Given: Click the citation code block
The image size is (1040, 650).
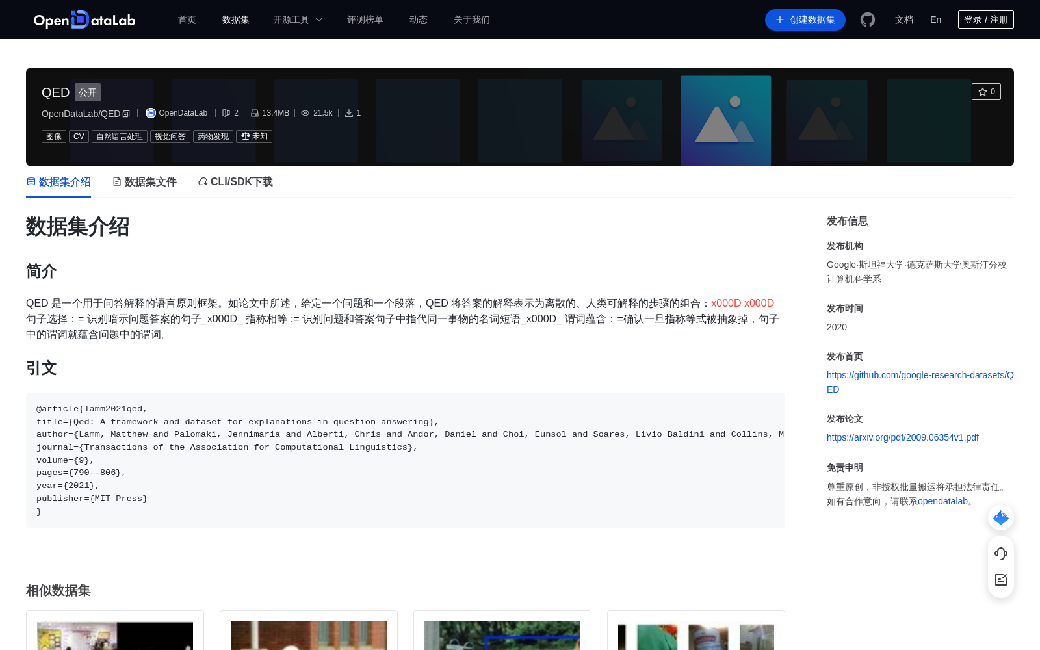Looking at the screenshot, I should point(406,460).
